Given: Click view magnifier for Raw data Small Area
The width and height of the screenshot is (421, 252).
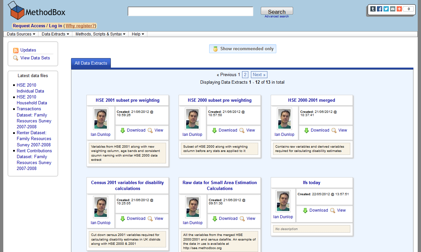Looking at the screenshot, I should click(242, 219).
